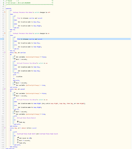
Task: Click the timer icon beside "1 minute before sunset"
Action: pyautogui.click(x=5, y=128)
